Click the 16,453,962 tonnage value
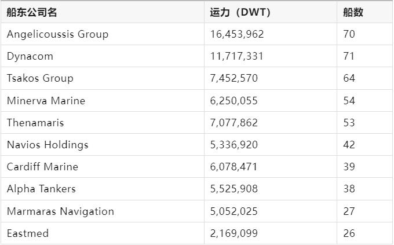The image size is (394, 245). pos(271,34)
